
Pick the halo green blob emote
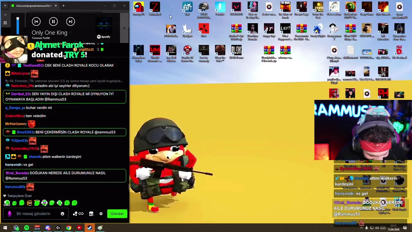pyautogui.click(x=37, y=203)
